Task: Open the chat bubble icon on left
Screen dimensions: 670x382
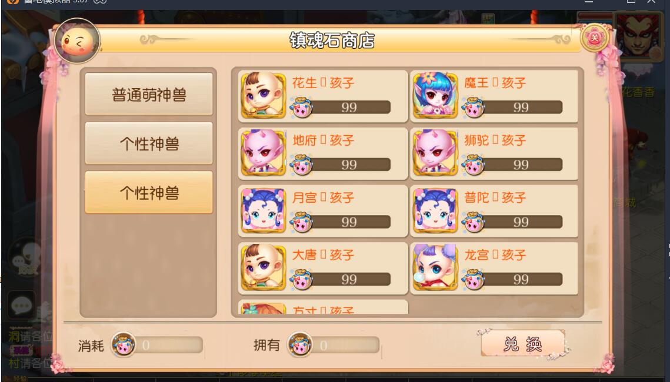Action: coord(21,305)
